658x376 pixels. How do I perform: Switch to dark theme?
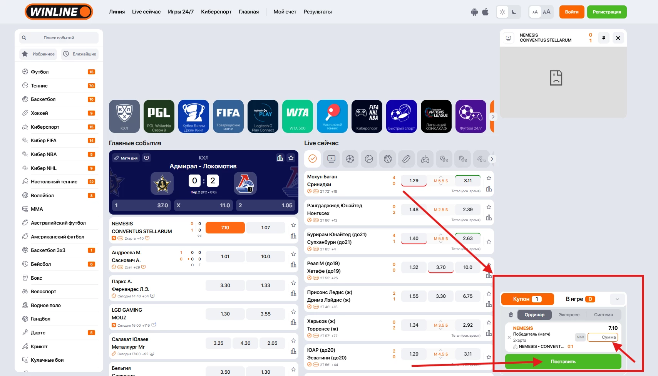[x=514, y=12]
